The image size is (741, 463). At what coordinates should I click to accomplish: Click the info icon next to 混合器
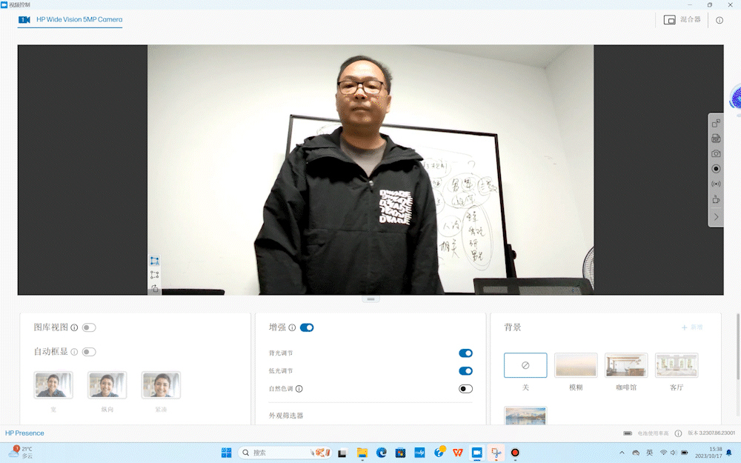pyautogui.click(x=719, y=20)
